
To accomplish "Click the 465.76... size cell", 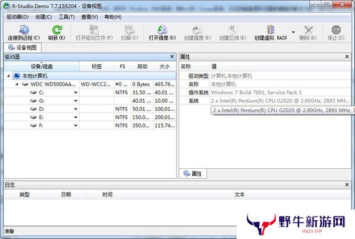I will pyautogui.click(x=164, y=84).
